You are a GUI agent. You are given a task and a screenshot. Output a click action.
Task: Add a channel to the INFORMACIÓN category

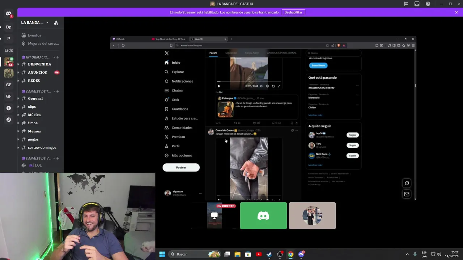[58, 57]
